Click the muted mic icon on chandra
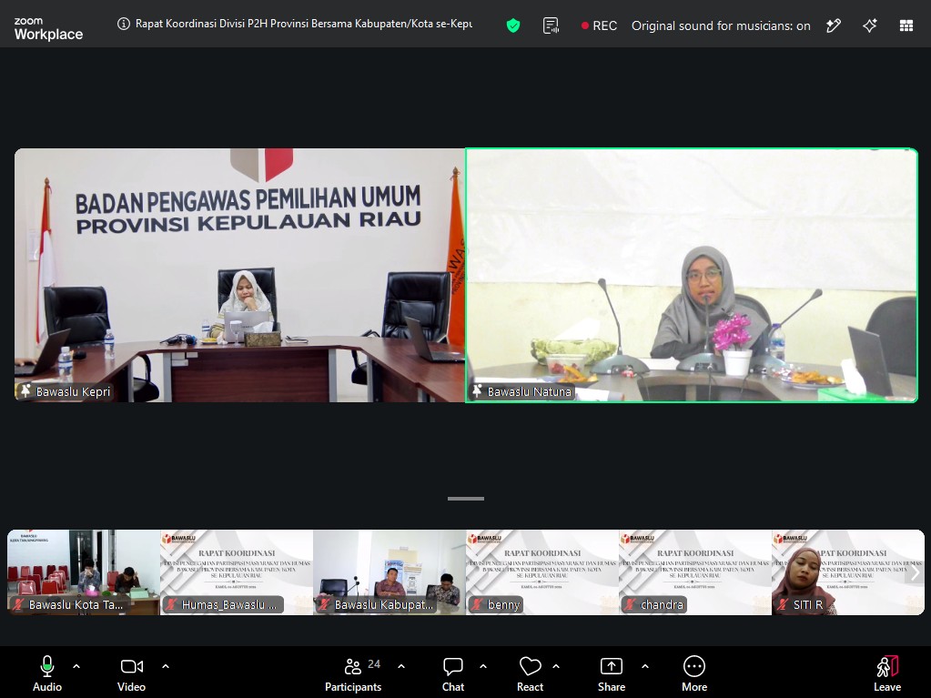 630,605
